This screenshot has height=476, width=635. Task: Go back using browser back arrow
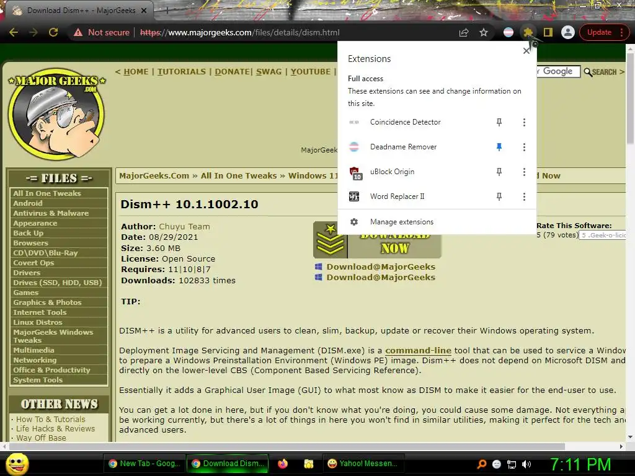click(14, 32)
